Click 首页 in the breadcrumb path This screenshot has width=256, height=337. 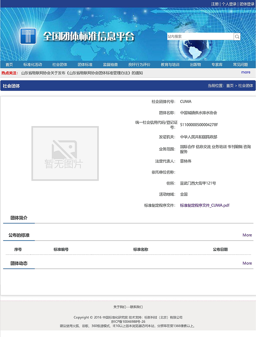230,86
